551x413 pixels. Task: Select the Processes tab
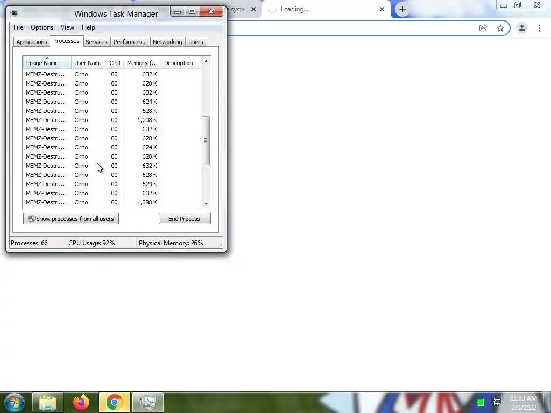pos(66,41)
